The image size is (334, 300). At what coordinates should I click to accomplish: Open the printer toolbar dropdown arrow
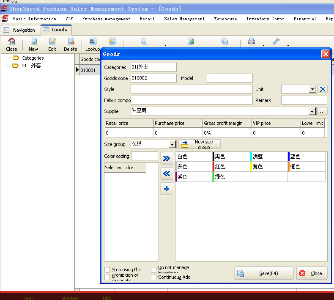[263, 45]
